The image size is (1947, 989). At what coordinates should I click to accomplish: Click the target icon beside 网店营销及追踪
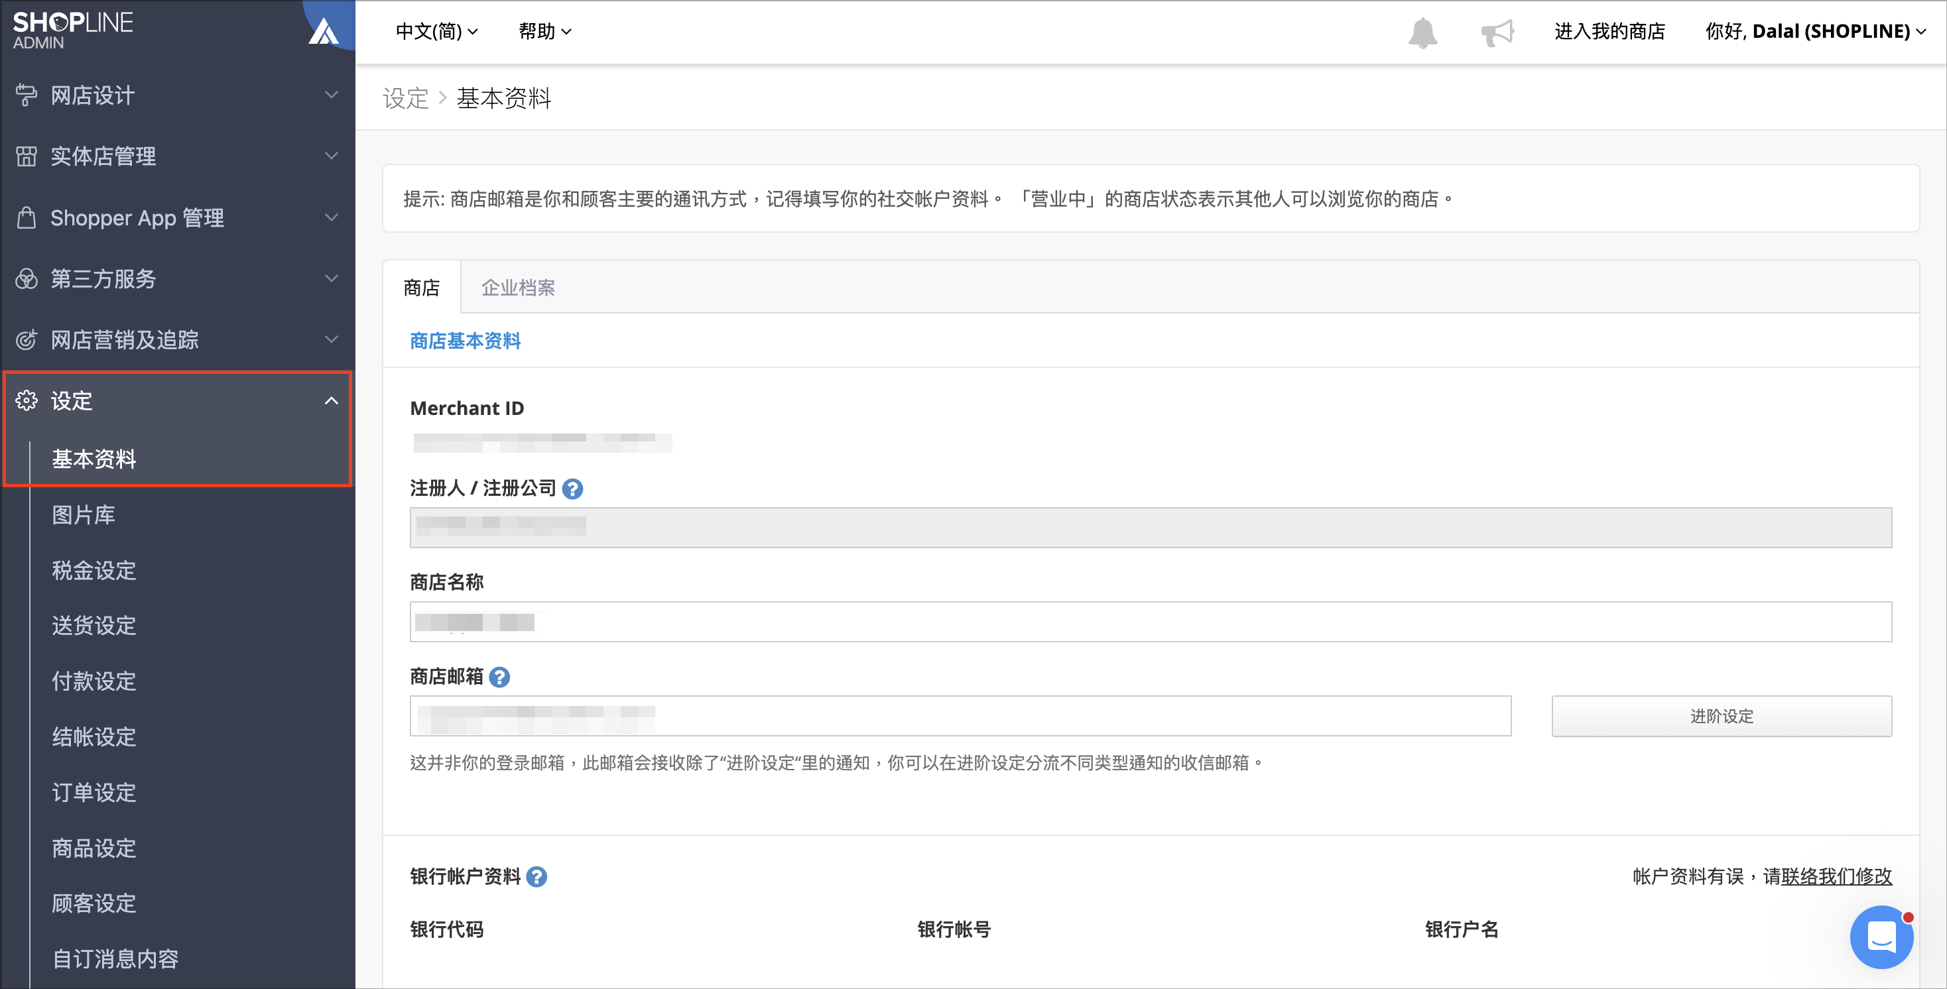(x=27, y=340)
